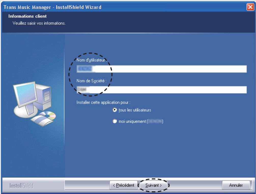This screenshot has height=194, width=256.
Task: Go back with the < Précédent button
Action: point(124,185)
